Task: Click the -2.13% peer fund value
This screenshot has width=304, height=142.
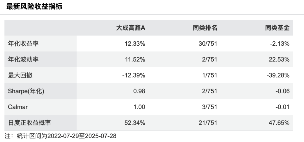Action: point(280,44)
